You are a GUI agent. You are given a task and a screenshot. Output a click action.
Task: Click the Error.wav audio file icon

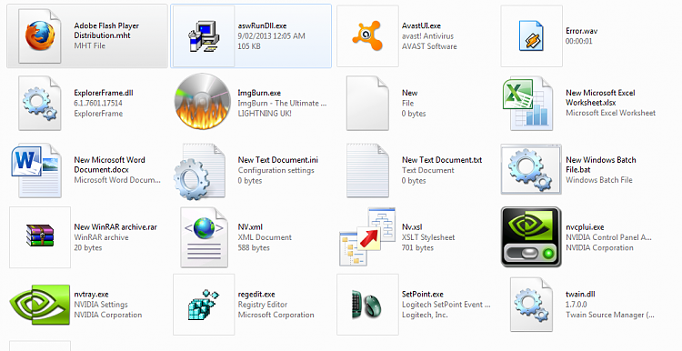click(x=532, y=36)
